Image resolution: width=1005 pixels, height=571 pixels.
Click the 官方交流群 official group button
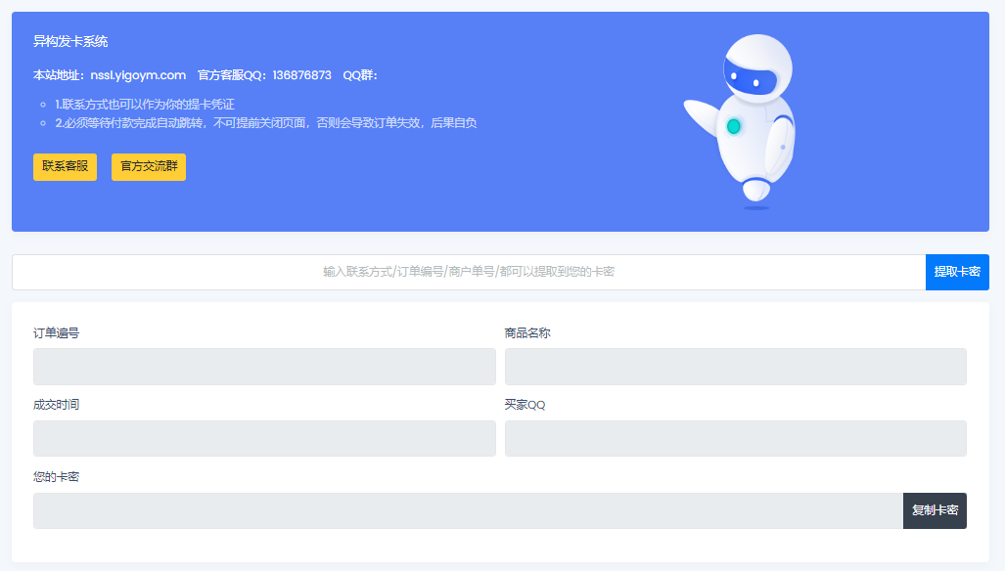148,166
